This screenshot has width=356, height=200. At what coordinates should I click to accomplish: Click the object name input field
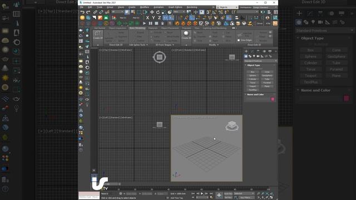[258, 99]
